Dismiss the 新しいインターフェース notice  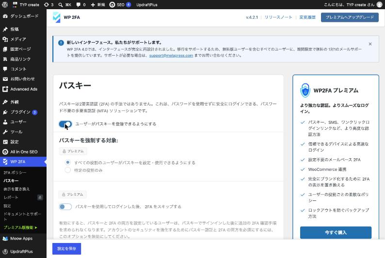(370, 44)
